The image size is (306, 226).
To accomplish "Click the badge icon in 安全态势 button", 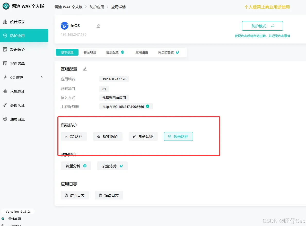I will pos(121,166).
